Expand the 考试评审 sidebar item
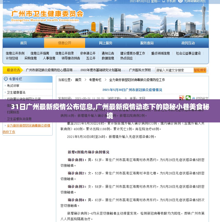This screenshot has width=220, height=222. pos(13,86)
